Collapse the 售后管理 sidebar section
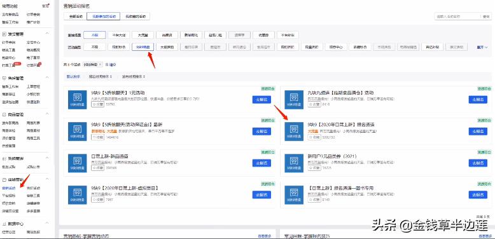The height and width of the screenshot is (239, 495). coord(47,78)
